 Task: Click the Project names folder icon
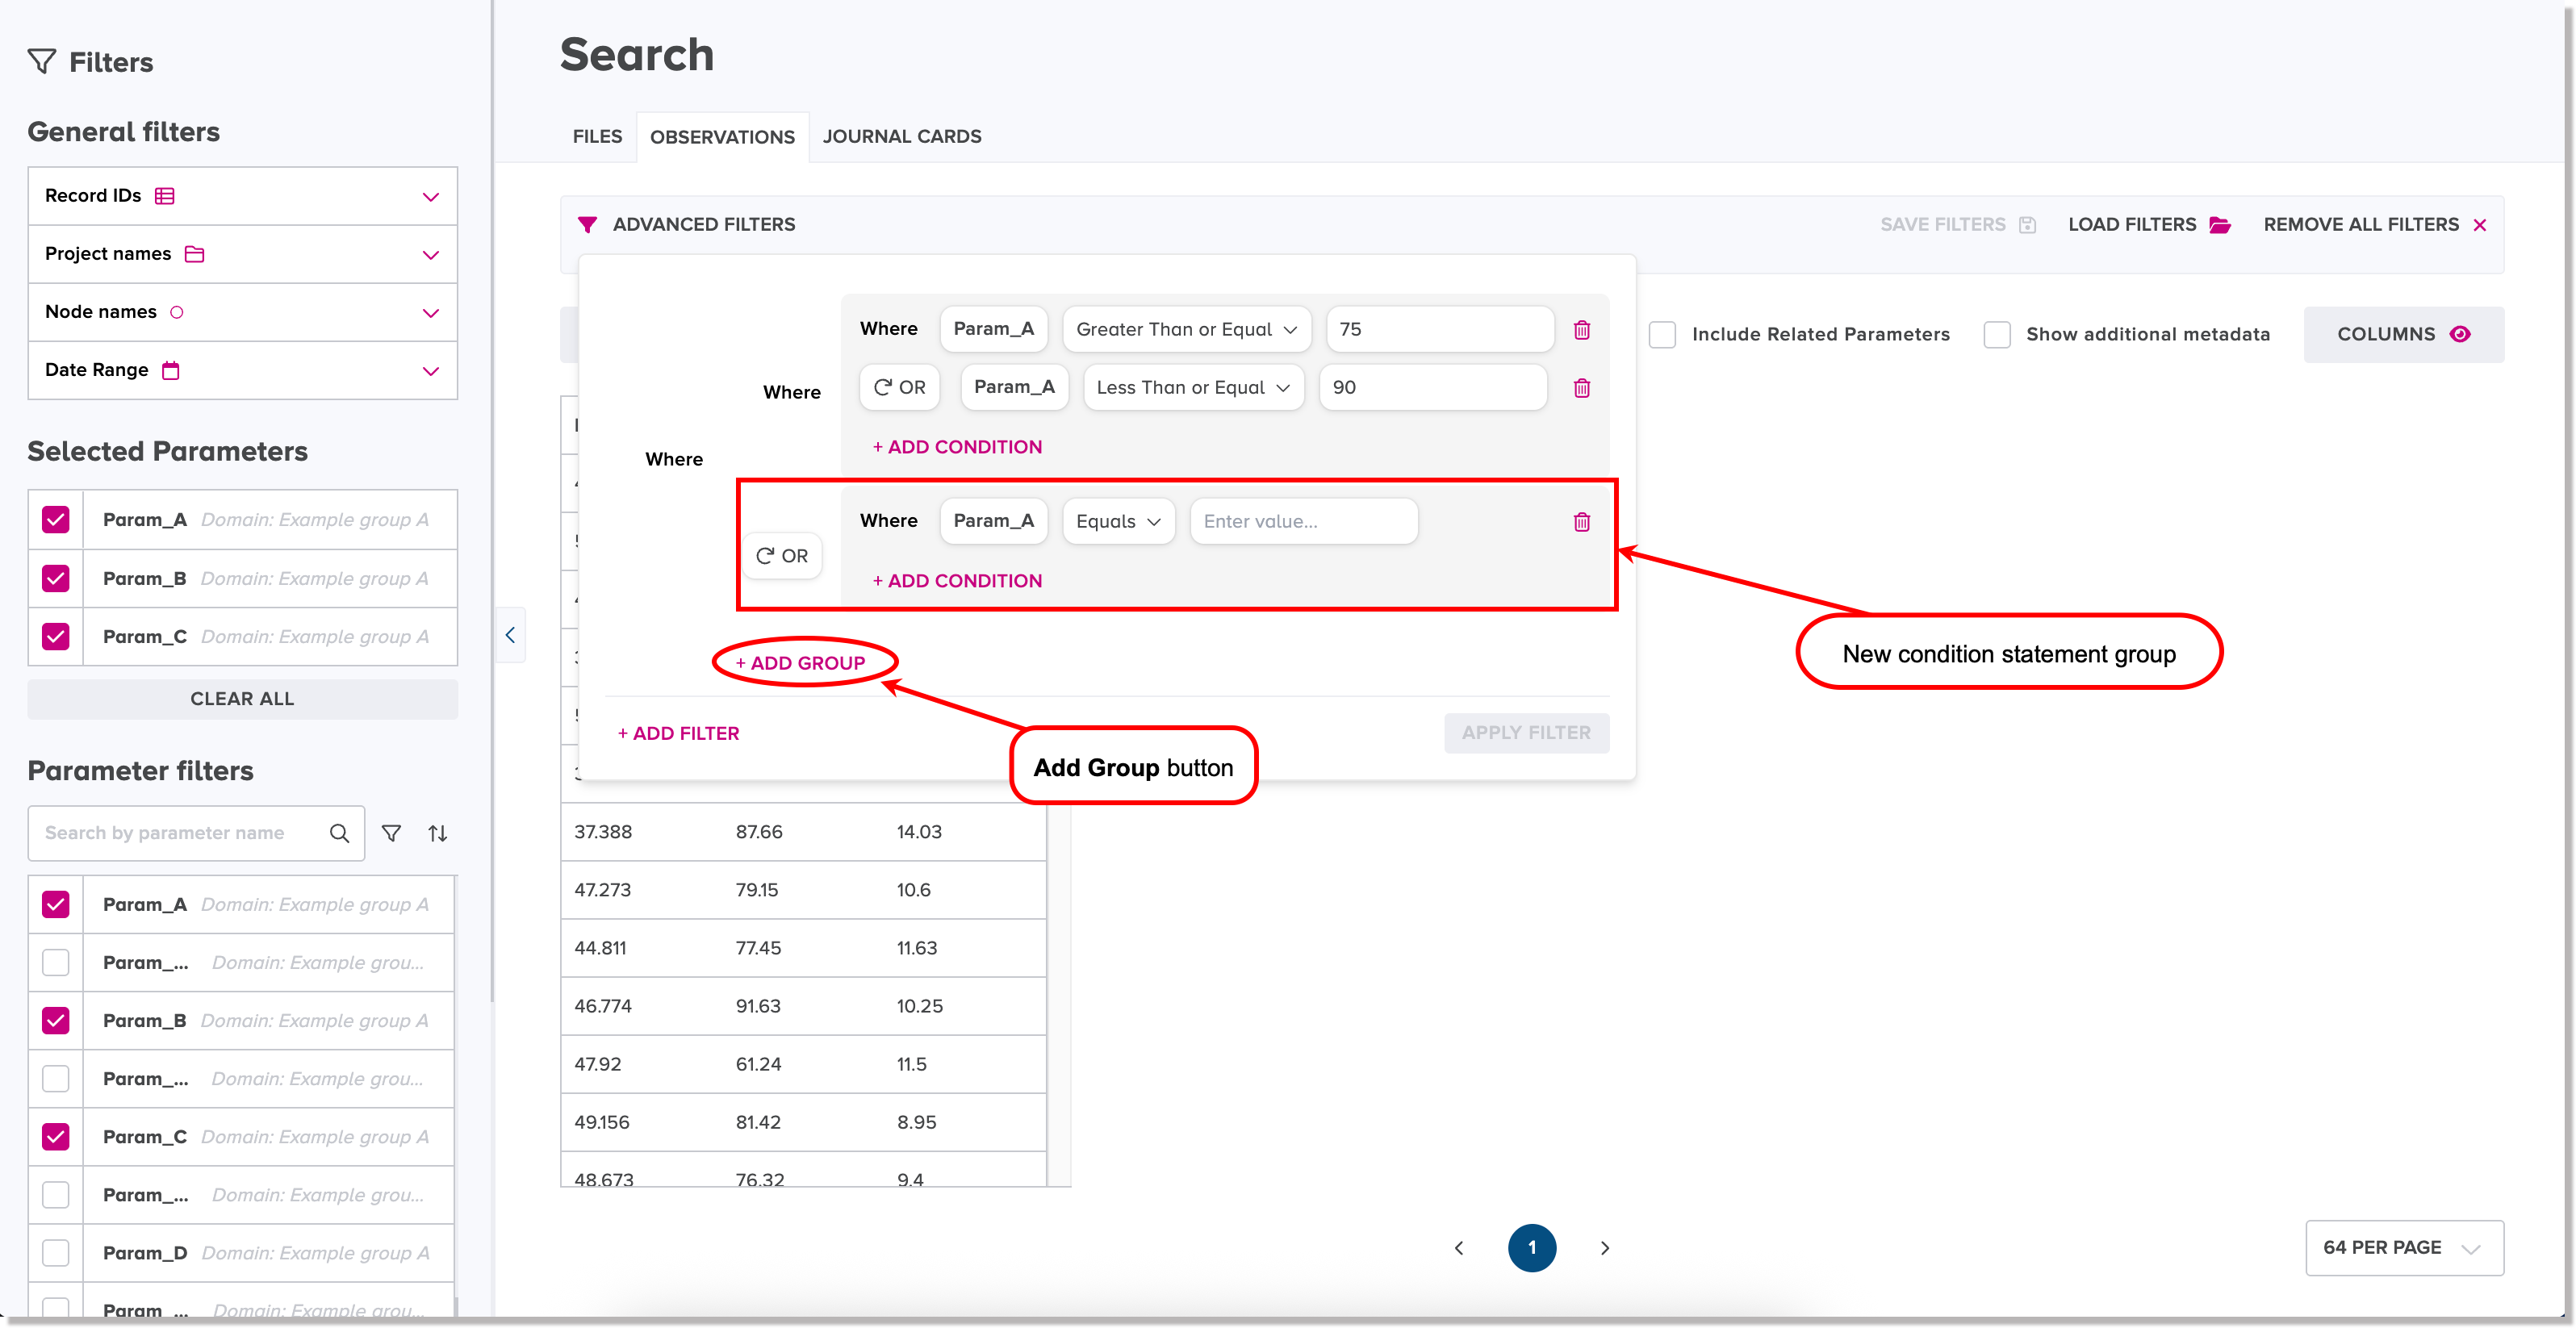pos(195,254)
